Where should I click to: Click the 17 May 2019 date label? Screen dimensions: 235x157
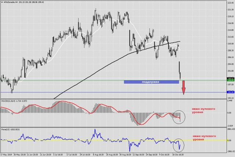tap(7, 155)
